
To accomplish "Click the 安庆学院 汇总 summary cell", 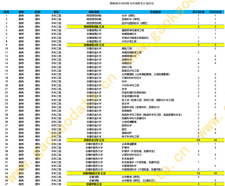I will (94, 184).
